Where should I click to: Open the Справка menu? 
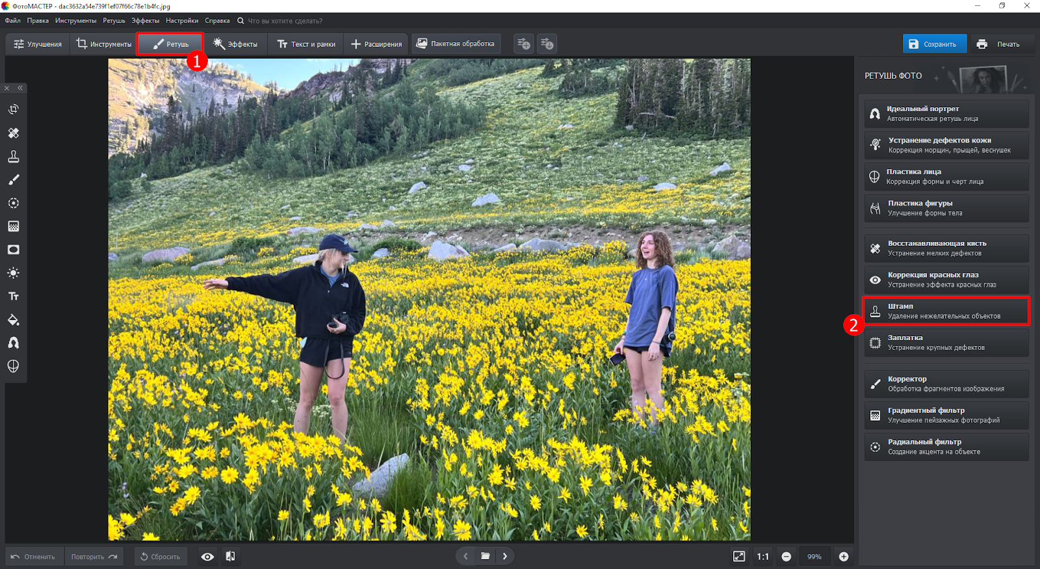217,21
